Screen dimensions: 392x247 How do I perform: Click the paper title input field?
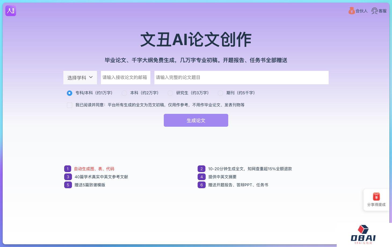pos(241,77)
